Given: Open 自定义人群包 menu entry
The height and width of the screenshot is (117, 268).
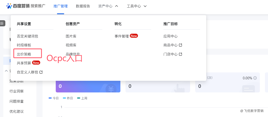Looking at the screenshot, I should (27, 72).
